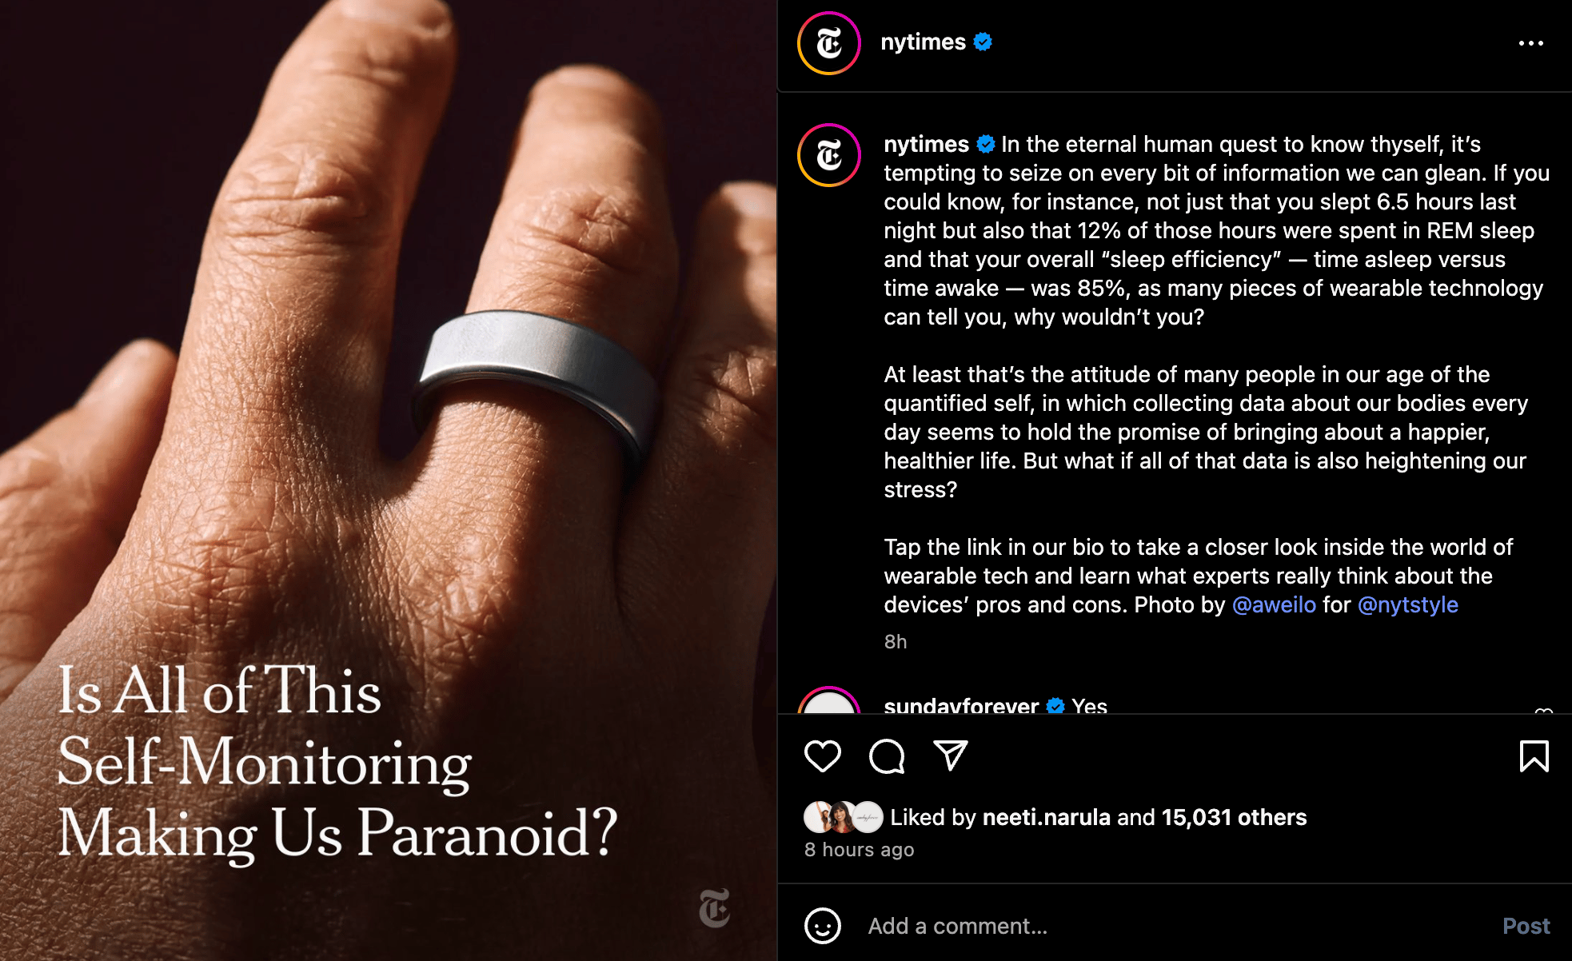Screen dimensions: 1572x961
Task: Open comments with the speech bubble icon
Action: pyautogui.click(x=887, y=756)
